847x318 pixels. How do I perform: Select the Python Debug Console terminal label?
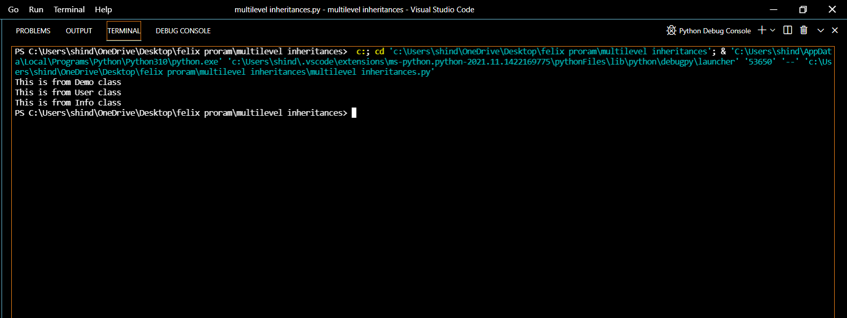[715, 31]
